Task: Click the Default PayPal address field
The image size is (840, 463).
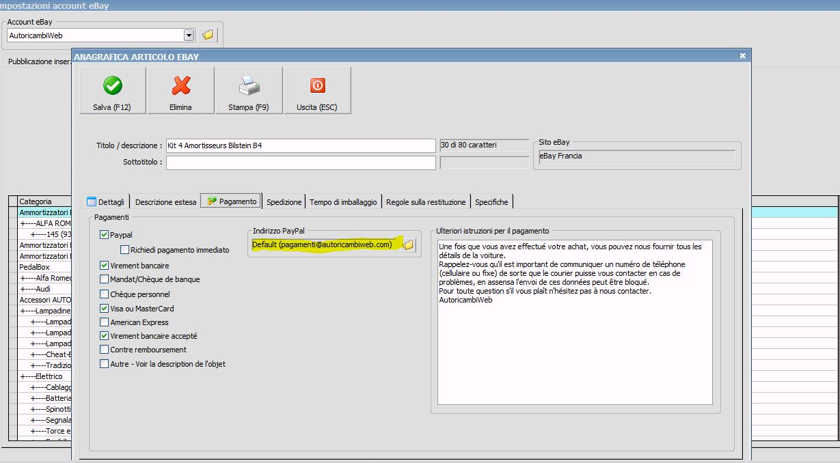Action: (325, 244)
